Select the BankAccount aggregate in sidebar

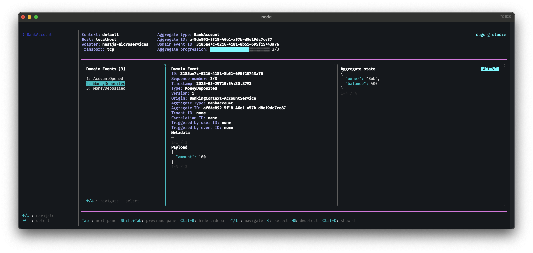click(39, 35)
